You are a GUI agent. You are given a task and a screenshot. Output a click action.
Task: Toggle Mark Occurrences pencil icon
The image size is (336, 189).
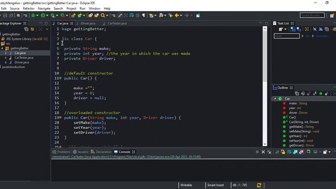point(120,15)
